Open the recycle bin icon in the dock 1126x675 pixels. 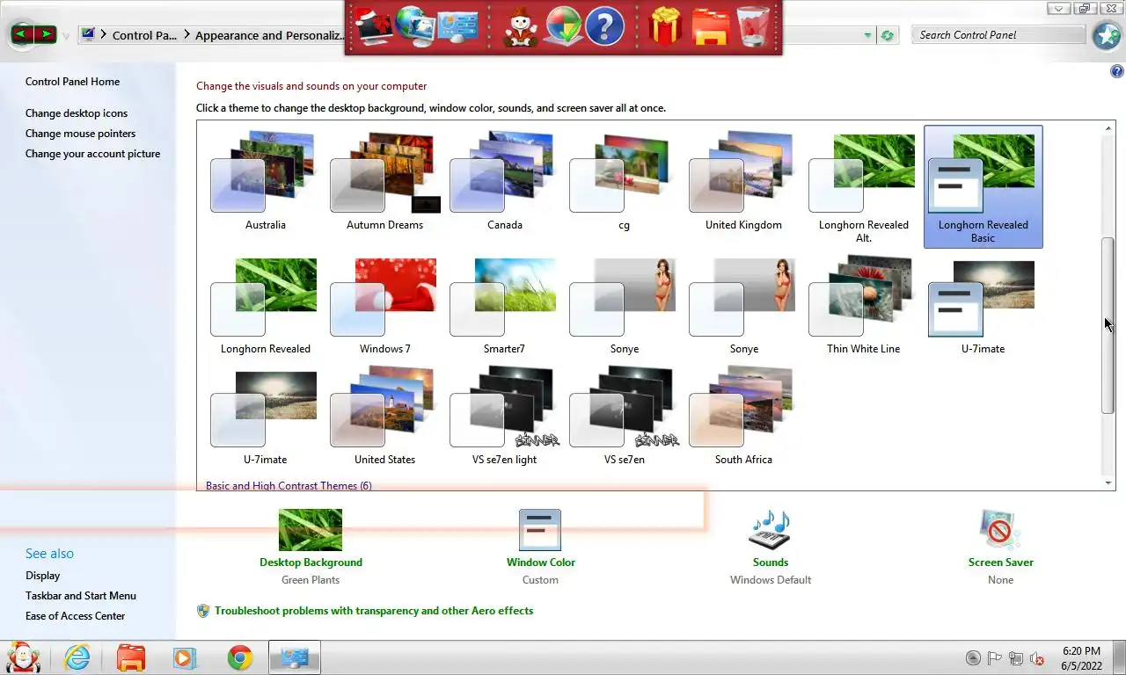point(753,26)
